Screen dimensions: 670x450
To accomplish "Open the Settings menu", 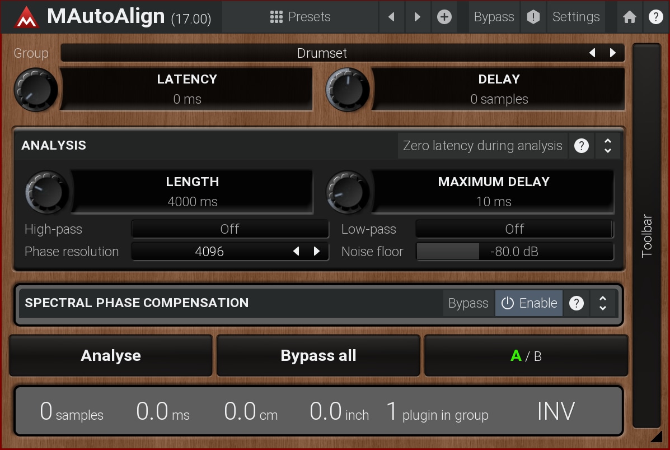I will coord(575,17).
